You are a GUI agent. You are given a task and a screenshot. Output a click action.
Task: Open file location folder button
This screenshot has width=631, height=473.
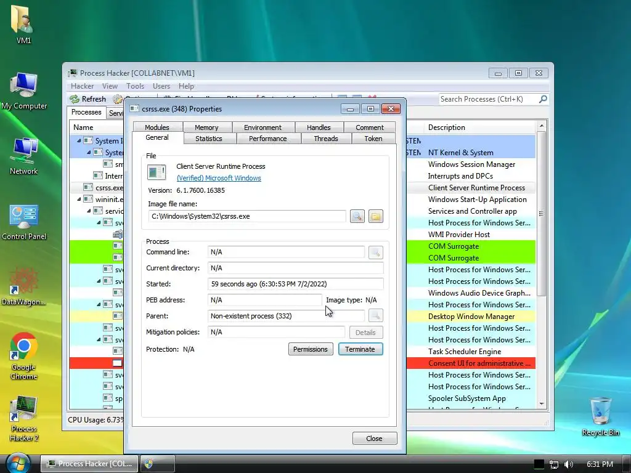pos(375,216)
